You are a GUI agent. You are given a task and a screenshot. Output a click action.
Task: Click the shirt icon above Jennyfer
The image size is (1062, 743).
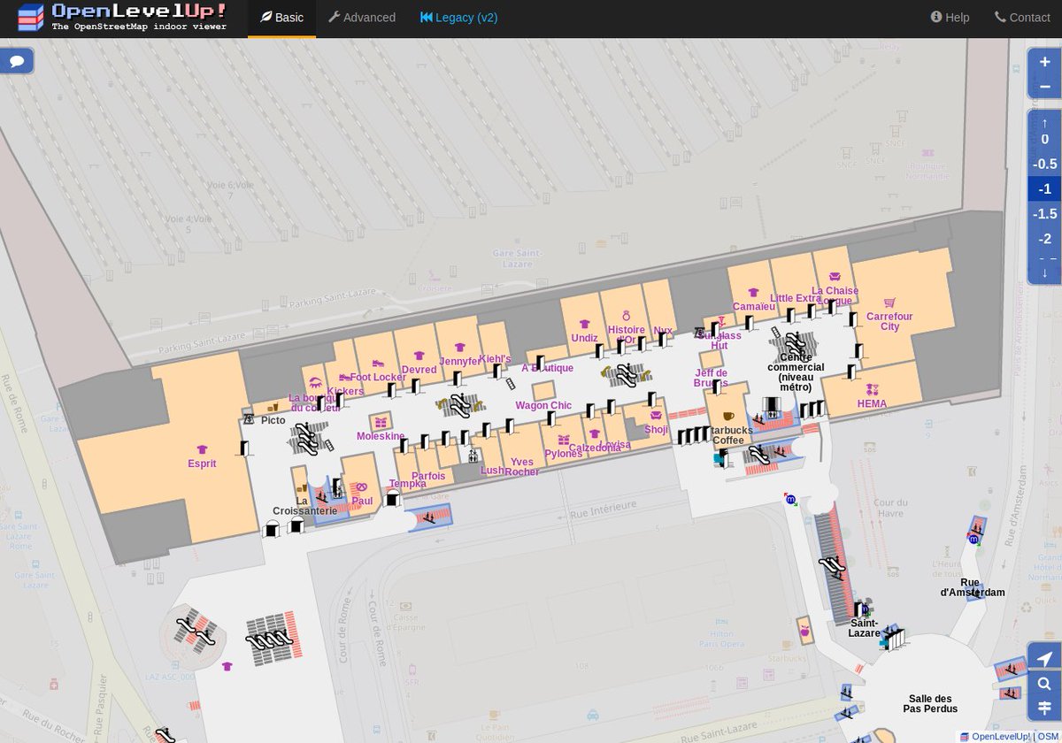click(459, 347)
